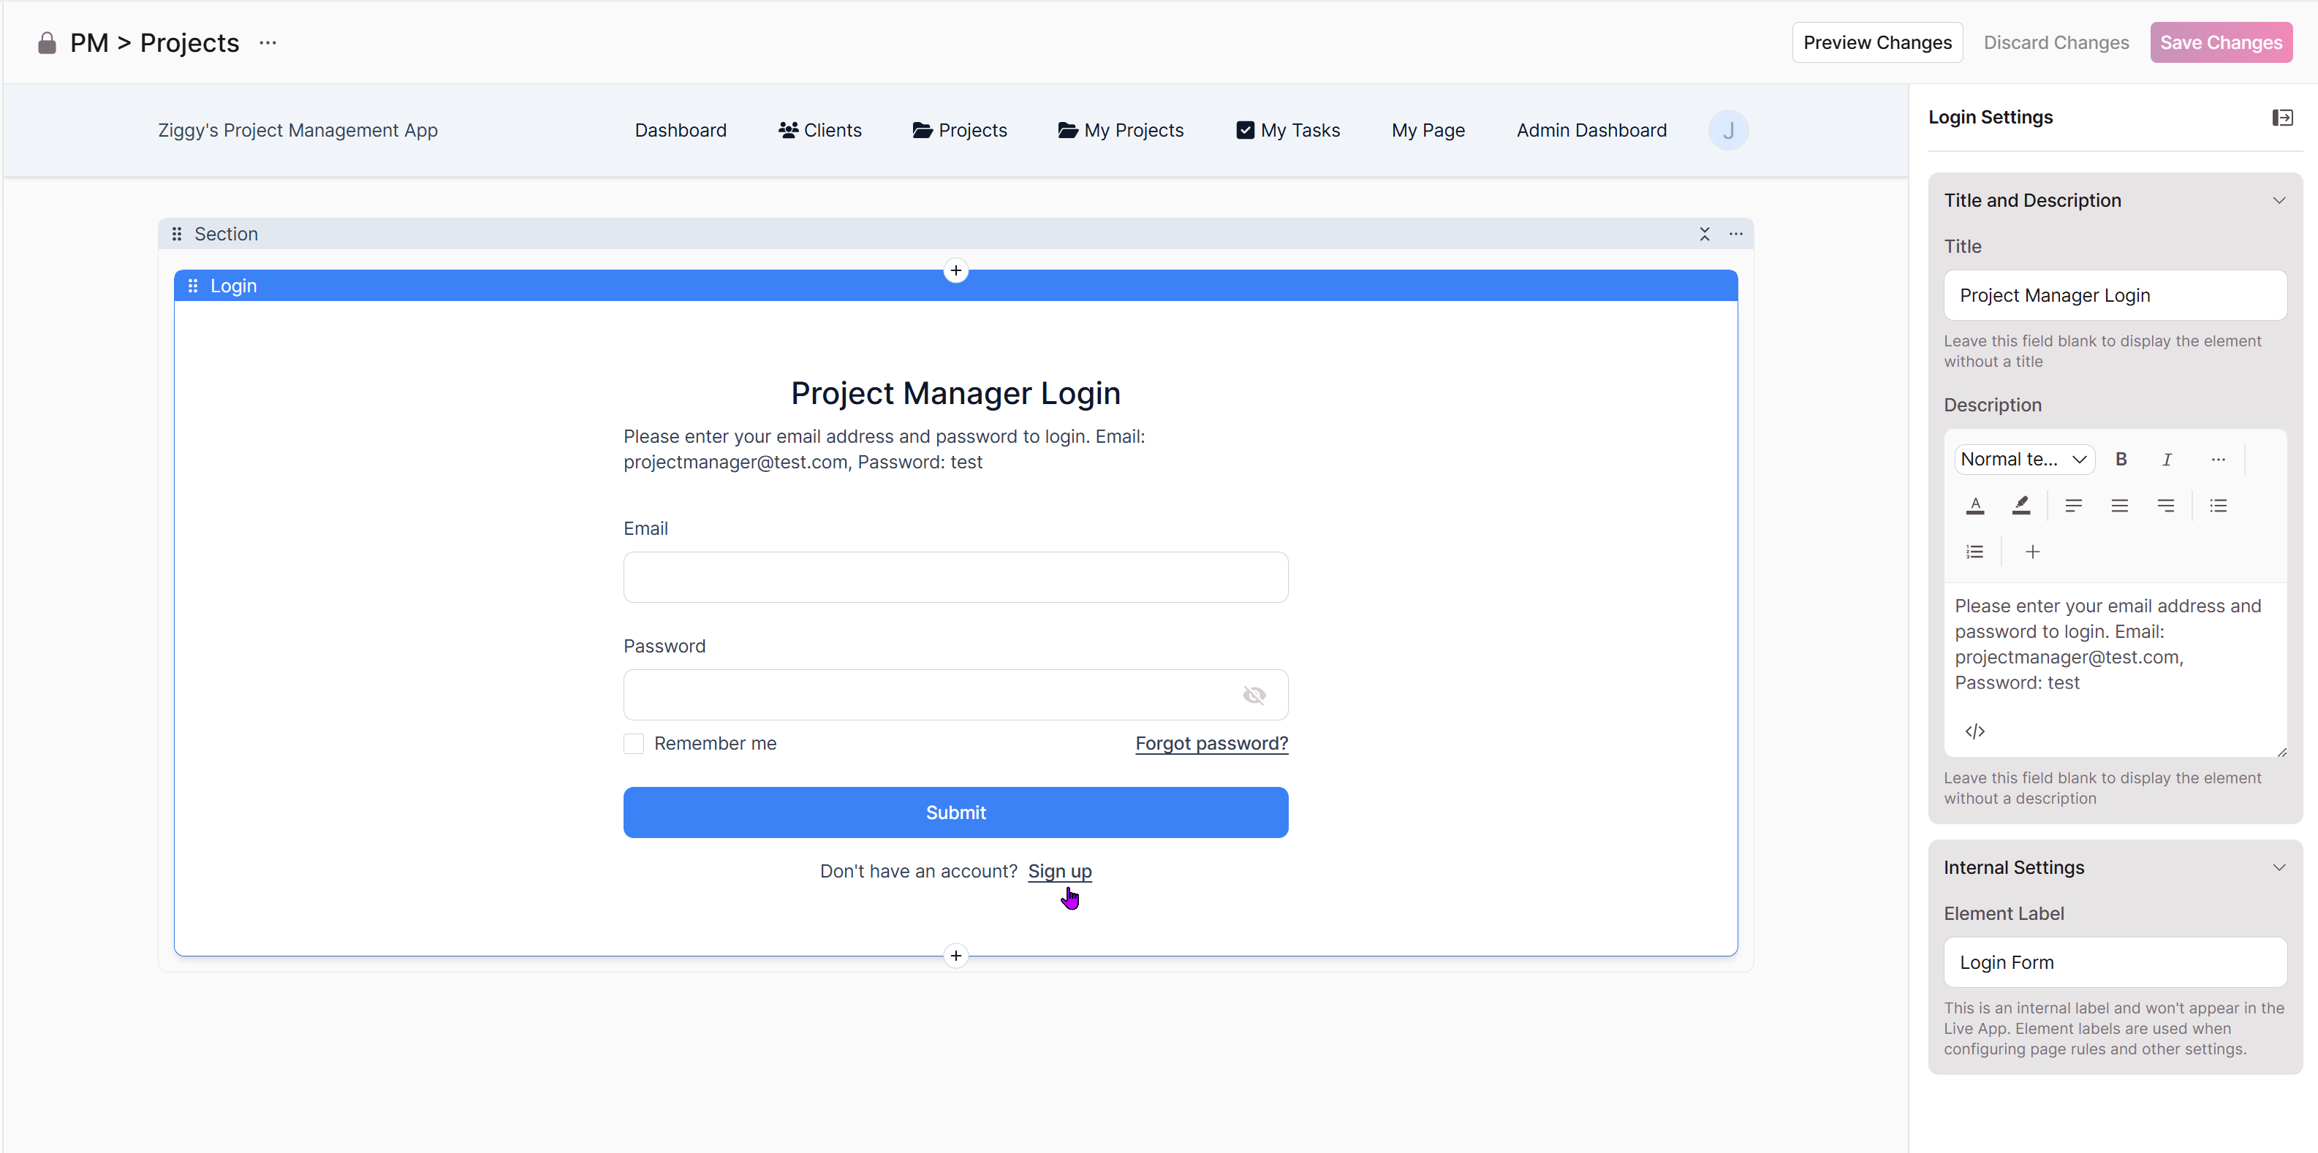This screenshot has width=2318, height=1153.
Task: Open the user avatar J menu
Action: (x=1727, y=130)
